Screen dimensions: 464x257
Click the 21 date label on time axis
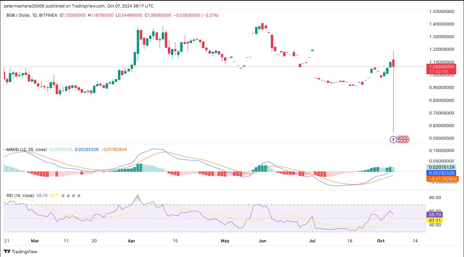pos(6,241)
